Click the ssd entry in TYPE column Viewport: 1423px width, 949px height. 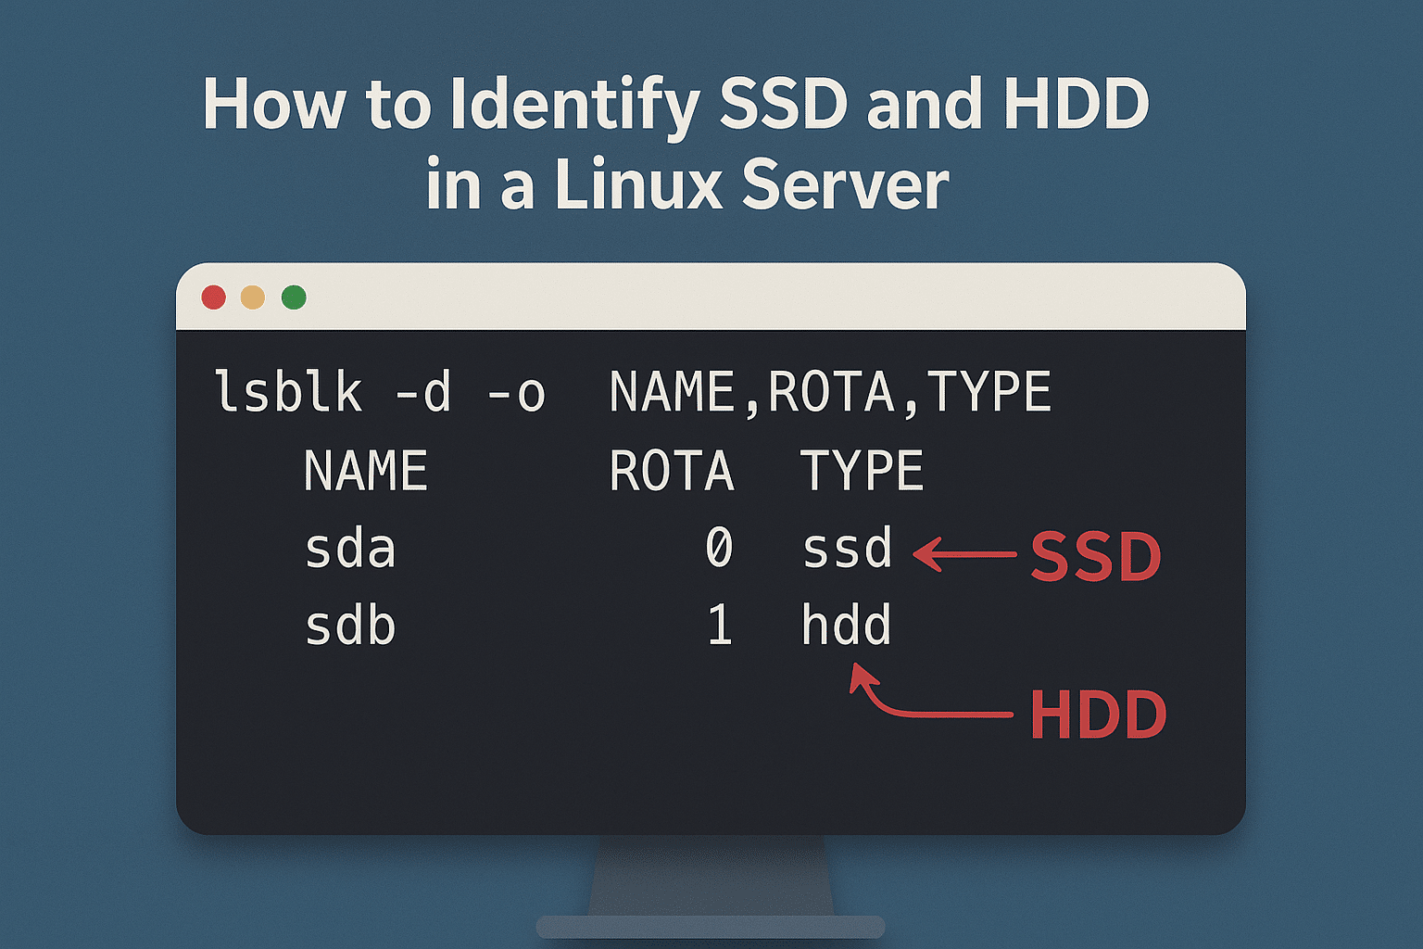point(848,549)
